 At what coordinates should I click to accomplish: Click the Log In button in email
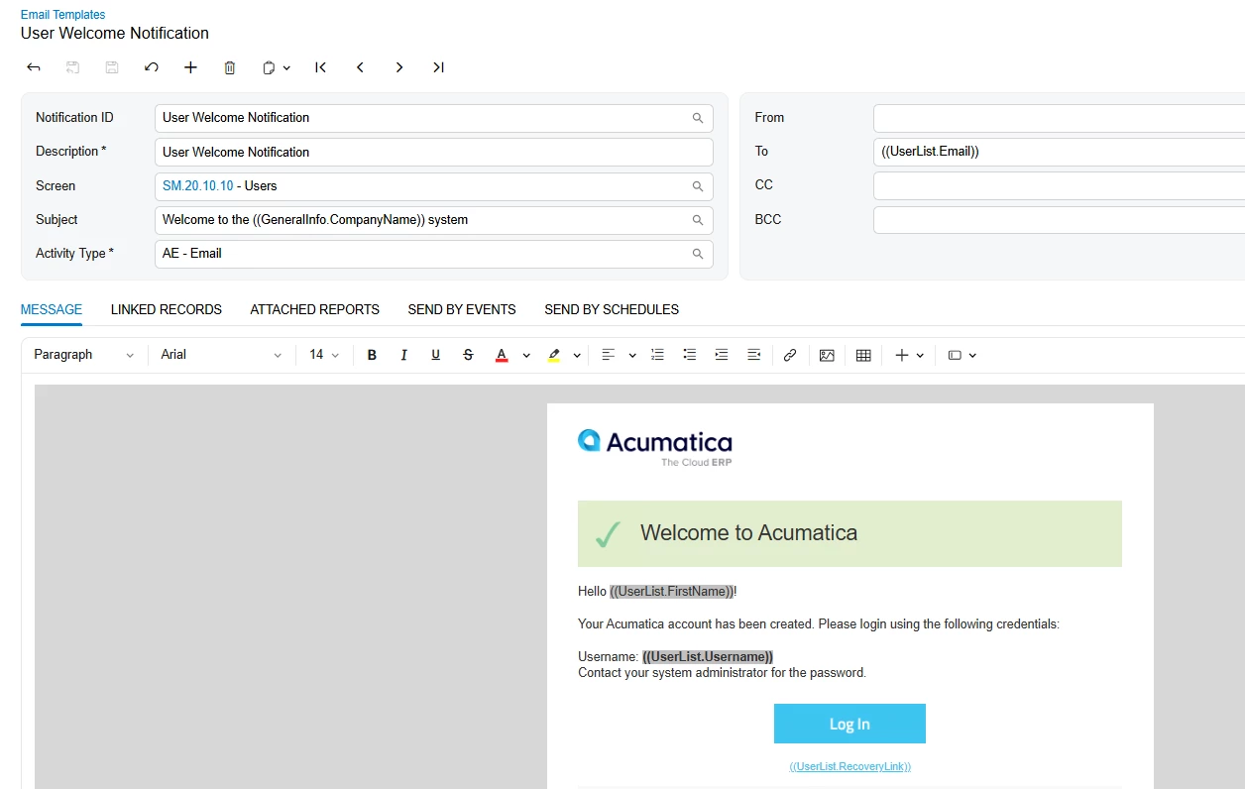pos(849,724)
